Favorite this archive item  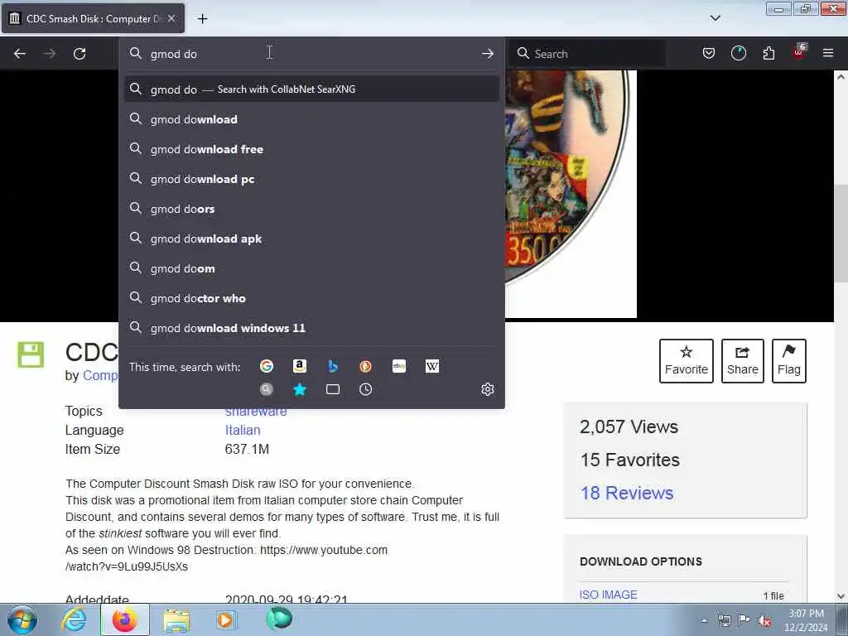[x=687, y=361]
